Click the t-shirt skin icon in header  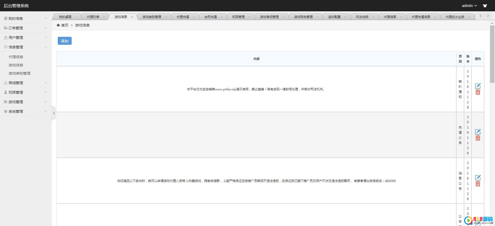[485, 6]
